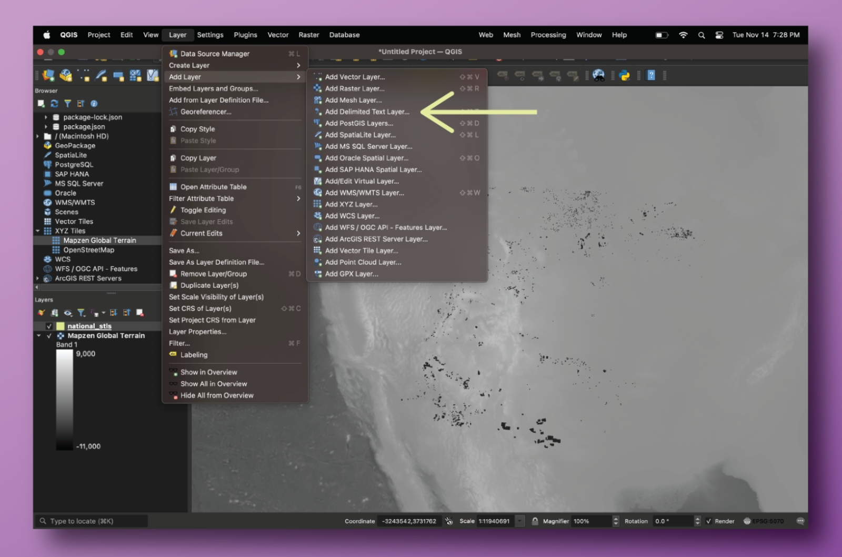The height and width of the screenshot is (557, 842).
Task: Select Add XYZ Layer menu entry
Action: (397, 204)
